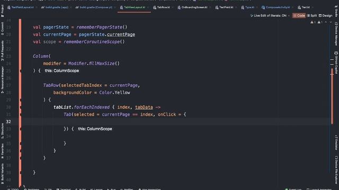Click line number 32 in the gutter
The width and height of the screenshot is (339, 190).
[8, 122]
